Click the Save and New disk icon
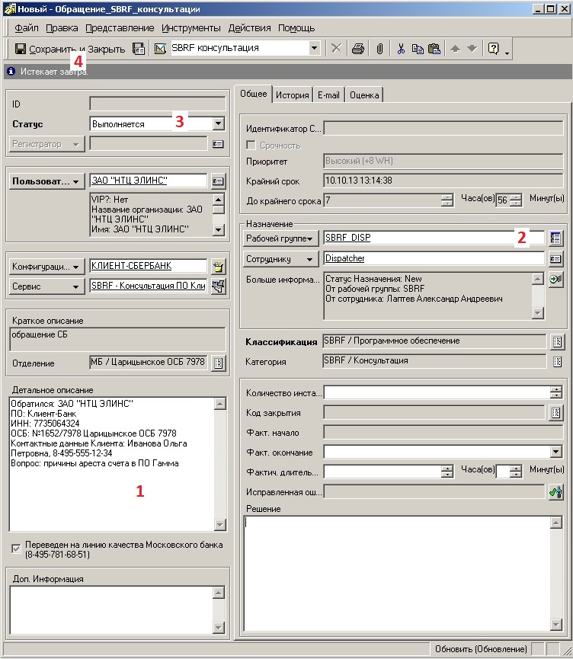This screenshot has height=659, width=573. [139, 49]
